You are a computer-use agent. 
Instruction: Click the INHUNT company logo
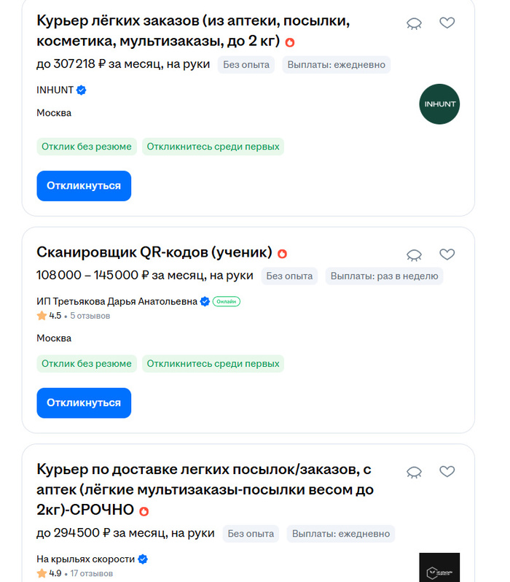click(x=439, y=104)
